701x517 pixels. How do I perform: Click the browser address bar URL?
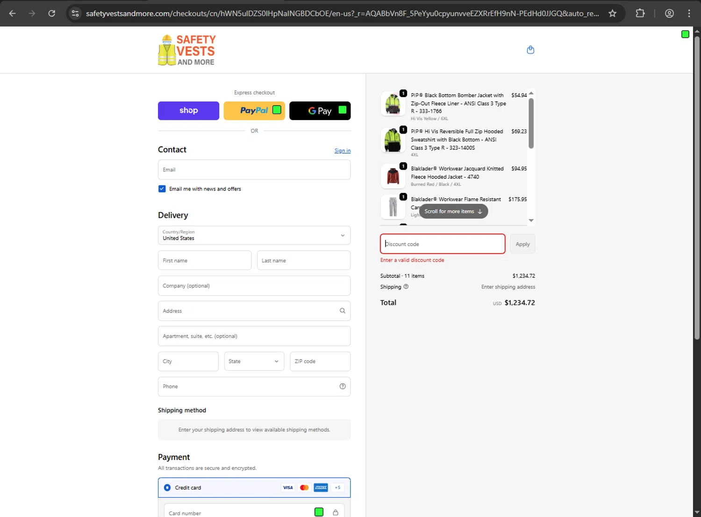pos(342,13)
